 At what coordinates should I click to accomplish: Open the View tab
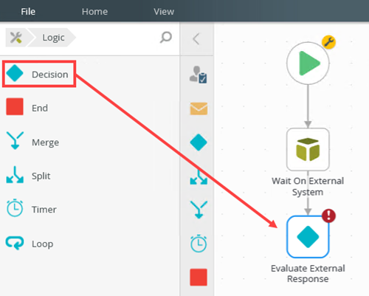point(164,12)
